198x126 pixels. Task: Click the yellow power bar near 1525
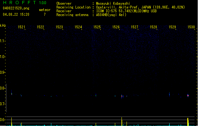[96, 124]
